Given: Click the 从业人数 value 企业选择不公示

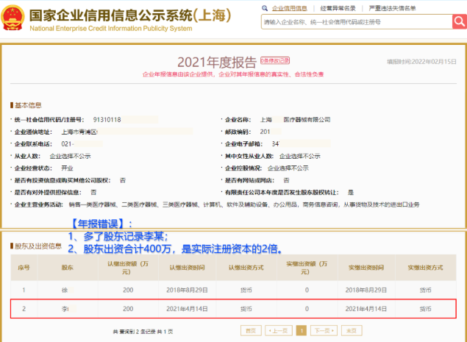Looking at the screenshot, I should click(70, 156).
